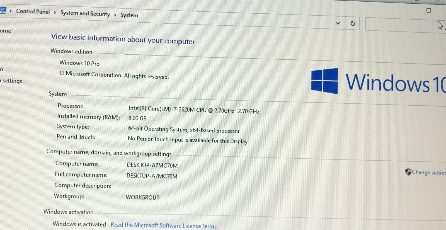
Task: Select the Full computer name value
Action: [152, 176]
